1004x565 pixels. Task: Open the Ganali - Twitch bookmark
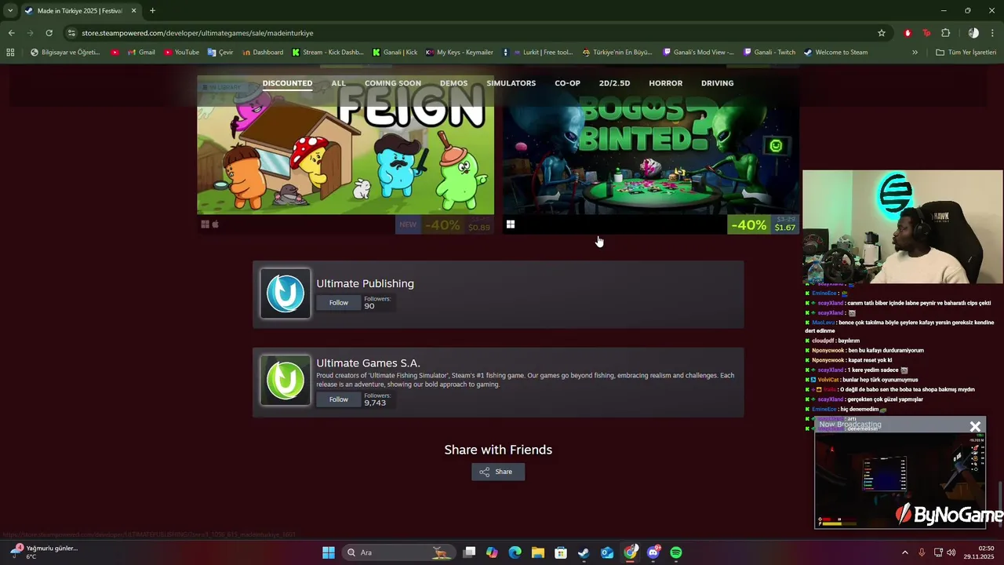tap(769, 53)
